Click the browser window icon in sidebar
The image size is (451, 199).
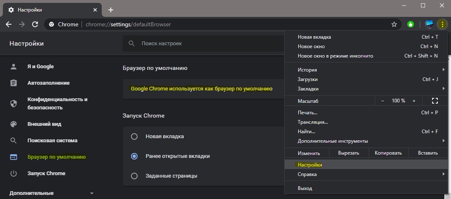tap(14, 157)
